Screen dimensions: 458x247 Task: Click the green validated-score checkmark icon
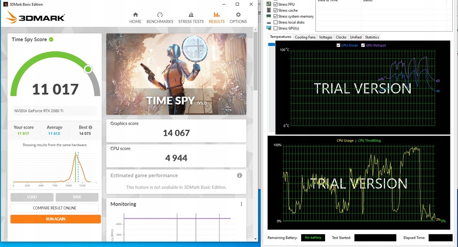(51, 39)
